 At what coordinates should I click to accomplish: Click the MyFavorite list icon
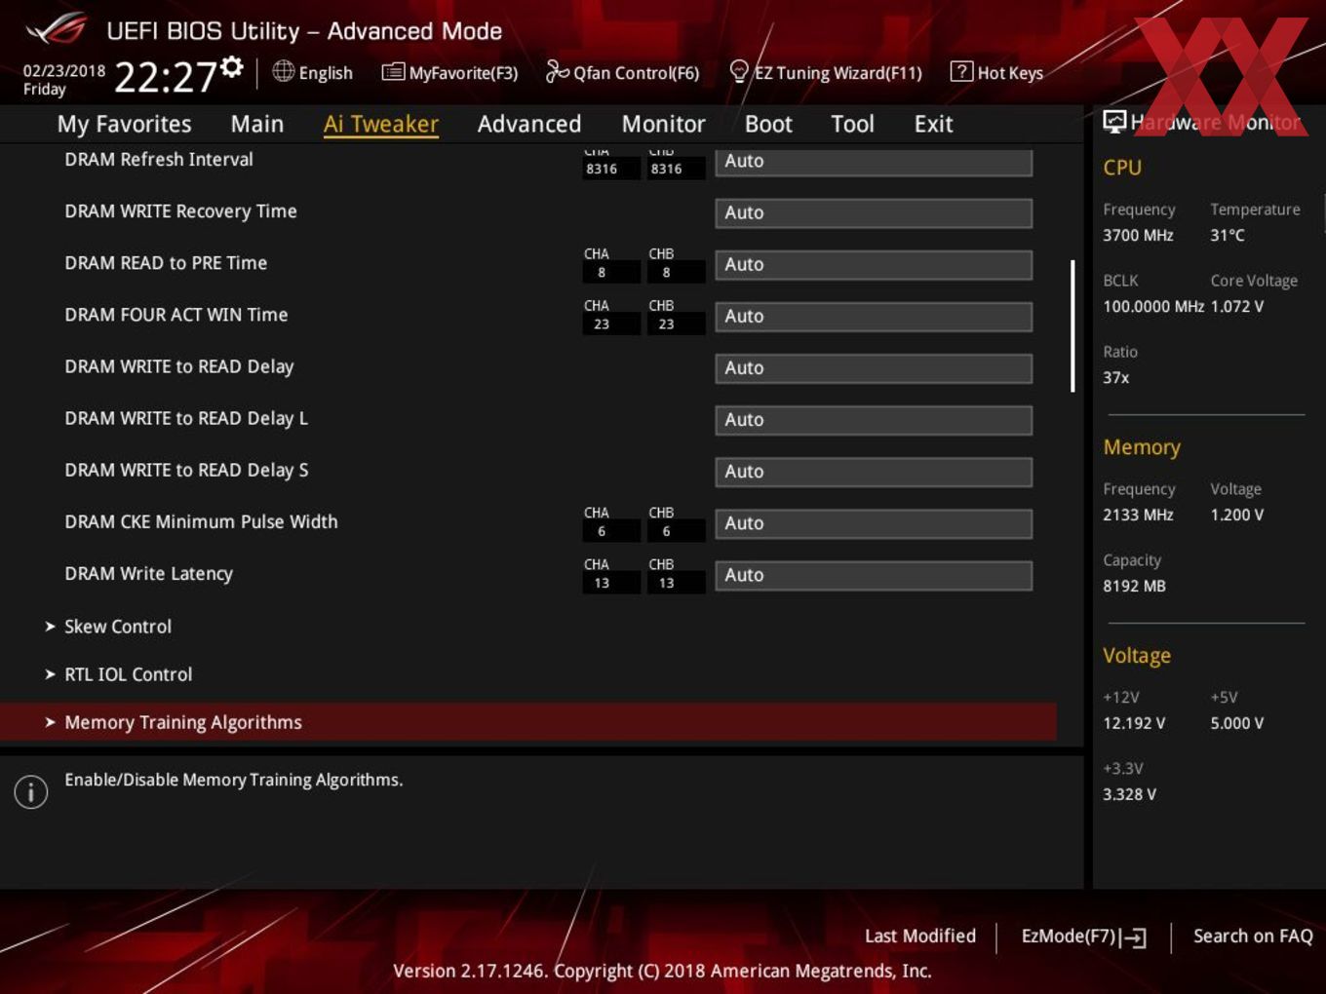(x=393, y=72)
